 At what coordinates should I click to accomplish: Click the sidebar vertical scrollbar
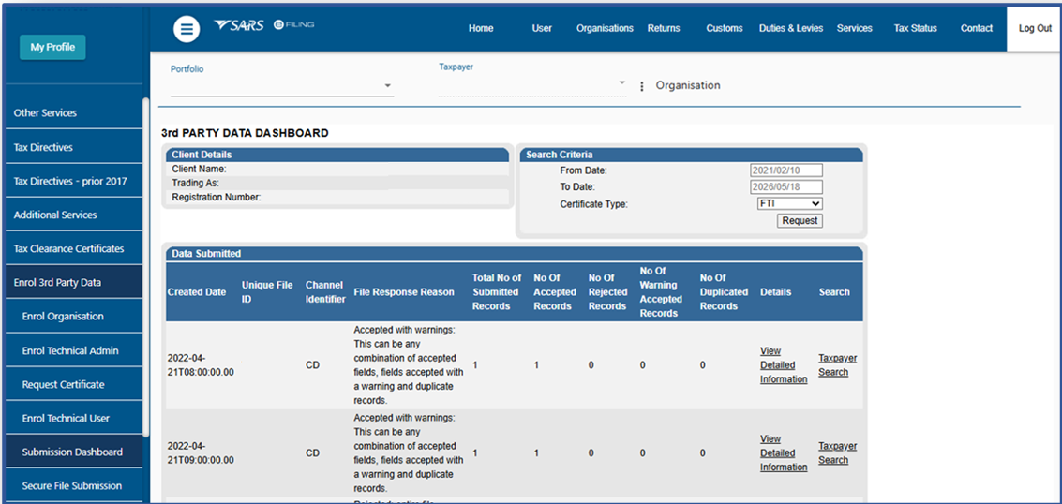(145, 266)
